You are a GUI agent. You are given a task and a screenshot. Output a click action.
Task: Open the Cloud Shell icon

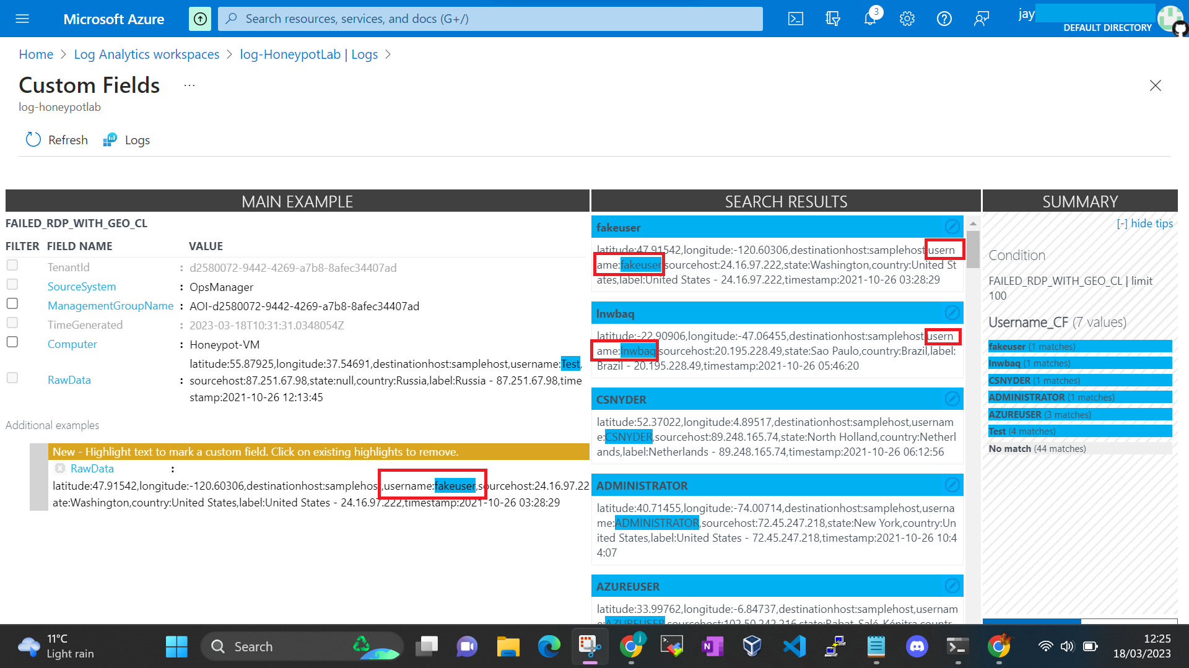796,19
